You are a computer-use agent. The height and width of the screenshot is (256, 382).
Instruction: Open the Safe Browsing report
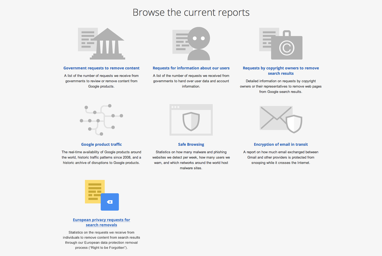tap(191, 144)
